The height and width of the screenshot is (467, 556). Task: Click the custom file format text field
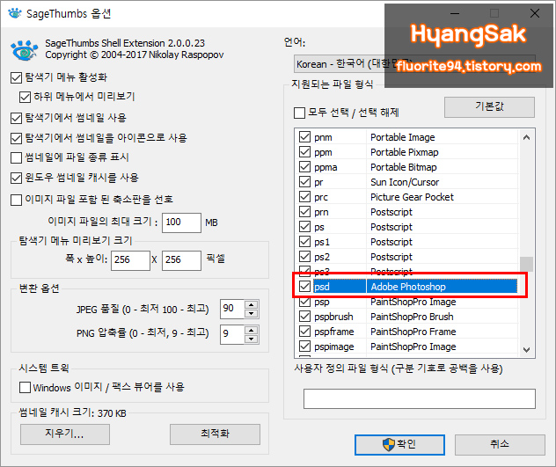pos(420,399)
